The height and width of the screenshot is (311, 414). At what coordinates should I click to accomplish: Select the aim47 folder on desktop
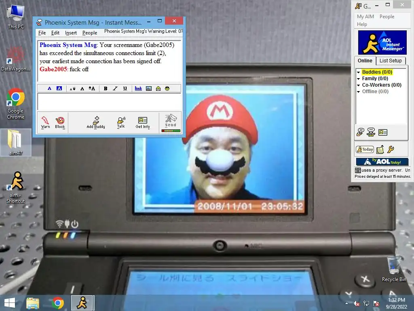[x=16, y=142]
